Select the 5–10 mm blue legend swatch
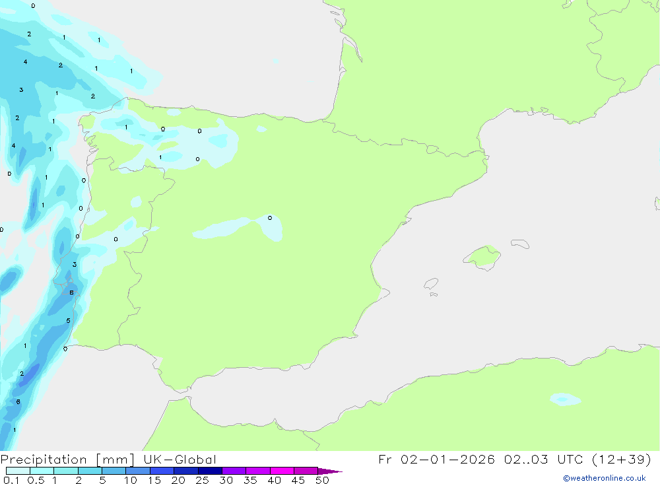 tap(114, 471)
